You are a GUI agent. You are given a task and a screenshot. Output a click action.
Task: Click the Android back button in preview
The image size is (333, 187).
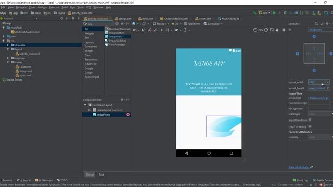(x=186, y=153)
